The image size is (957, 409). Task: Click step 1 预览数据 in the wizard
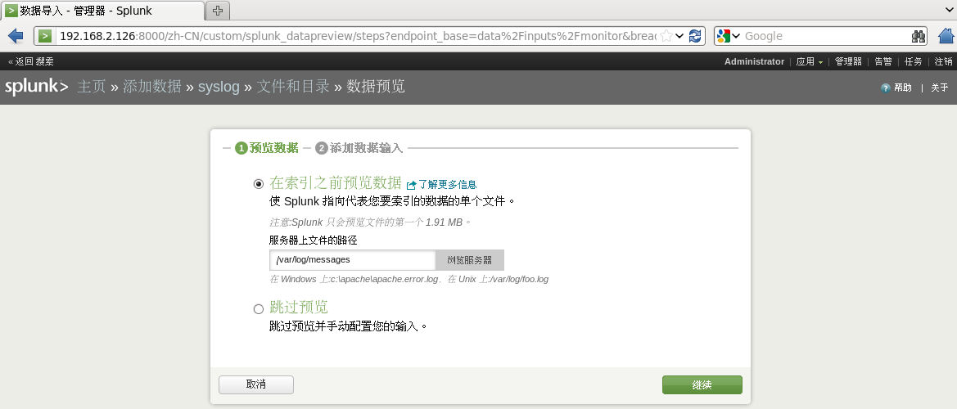pyautogui.click(x=267, y=148)
